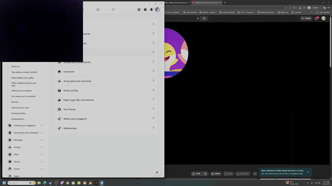The height and width of the screenshot is (186, 332).
Task: Open the Facebook Editor sidebar link
Action: click(18, 113)
